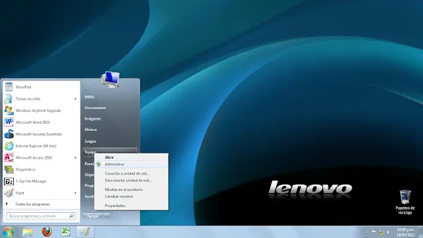
Task: Select the Paint taskbar button
Action: pos(85,232)
